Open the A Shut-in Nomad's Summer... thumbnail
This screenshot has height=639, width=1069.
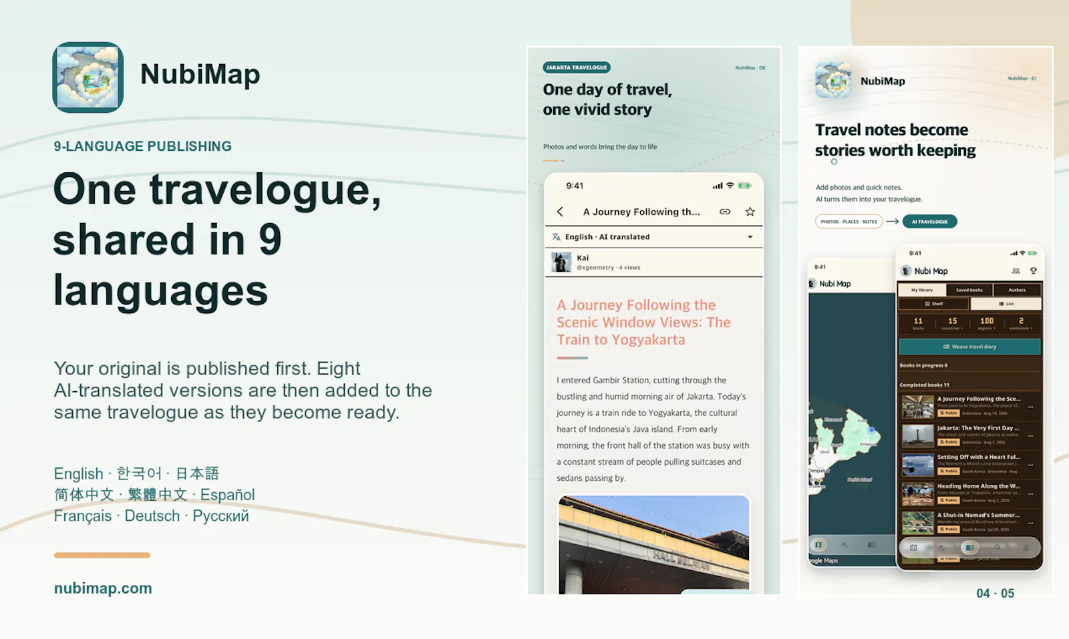(917, 523)
